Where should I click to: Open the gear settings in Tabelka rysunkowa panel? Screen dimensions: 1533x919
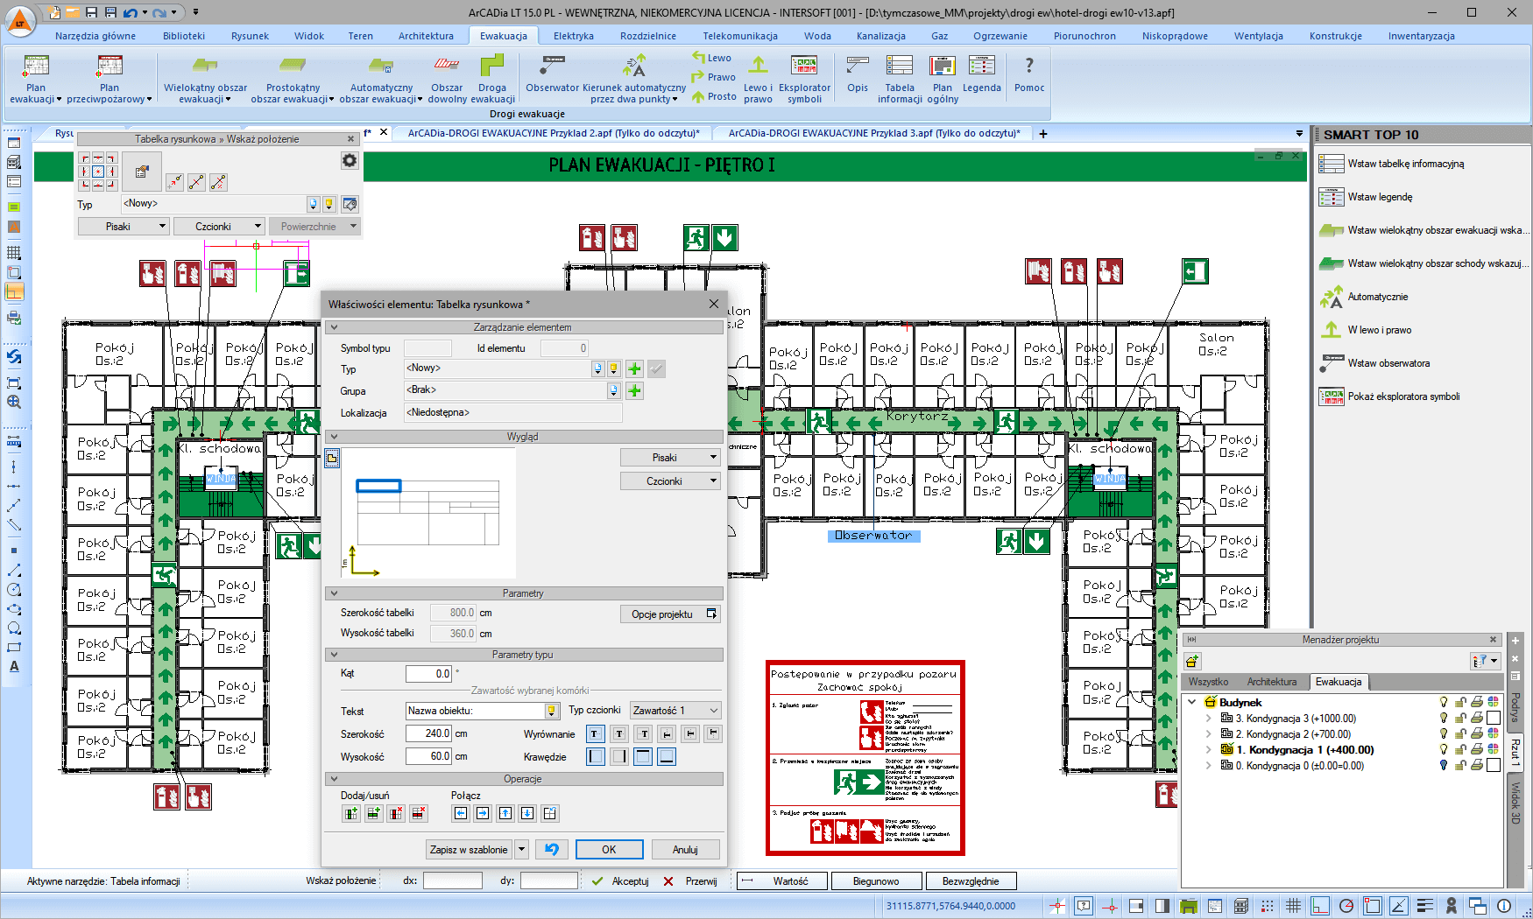pyautogui.click(x=350, y=160)
